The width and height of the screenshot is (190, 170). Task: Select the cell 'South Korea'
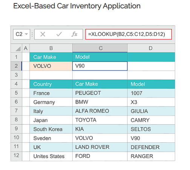pyautogui.click(x=51, y=129)
